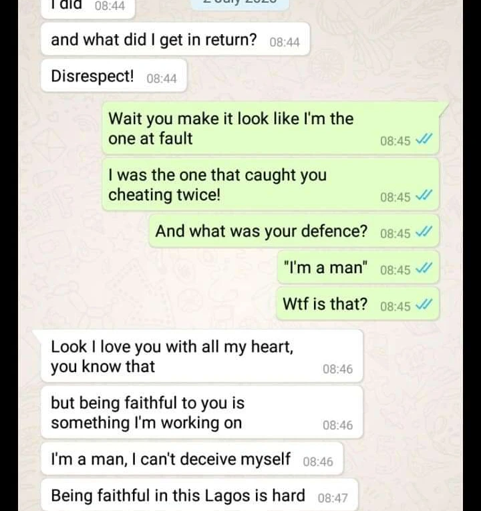Tap "I was the one that caught you" message

point(271,184)
